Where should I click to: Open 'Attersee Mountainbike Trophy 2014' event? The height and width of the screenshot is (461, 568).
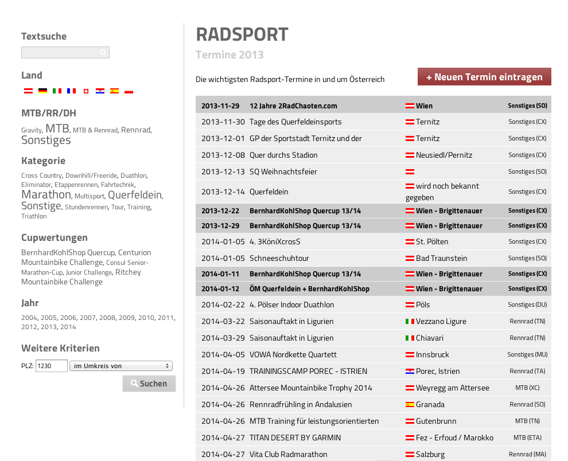click(x=311, y=388)
